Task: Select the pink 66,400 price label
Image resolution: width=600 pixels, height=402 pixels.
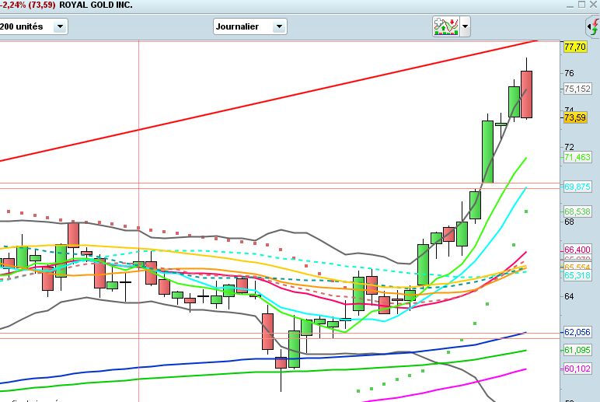Action: (x=577, y=250)
